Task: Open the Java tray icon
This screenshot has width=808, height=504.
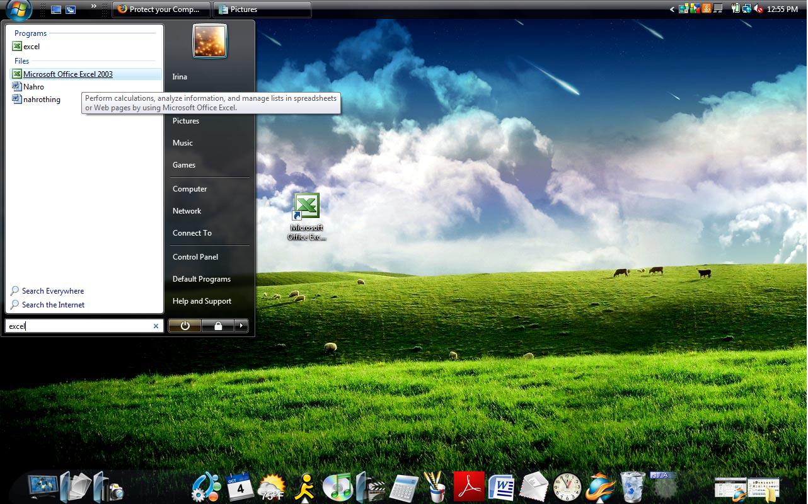Action: (707, 9)
